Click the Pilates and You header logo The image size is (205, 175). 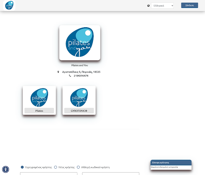[x=9, y=6]
